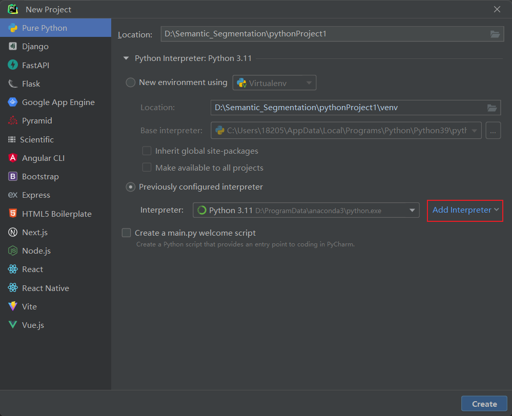
Task: Click the Pyramid project icon
Action: tap(13, 120)
